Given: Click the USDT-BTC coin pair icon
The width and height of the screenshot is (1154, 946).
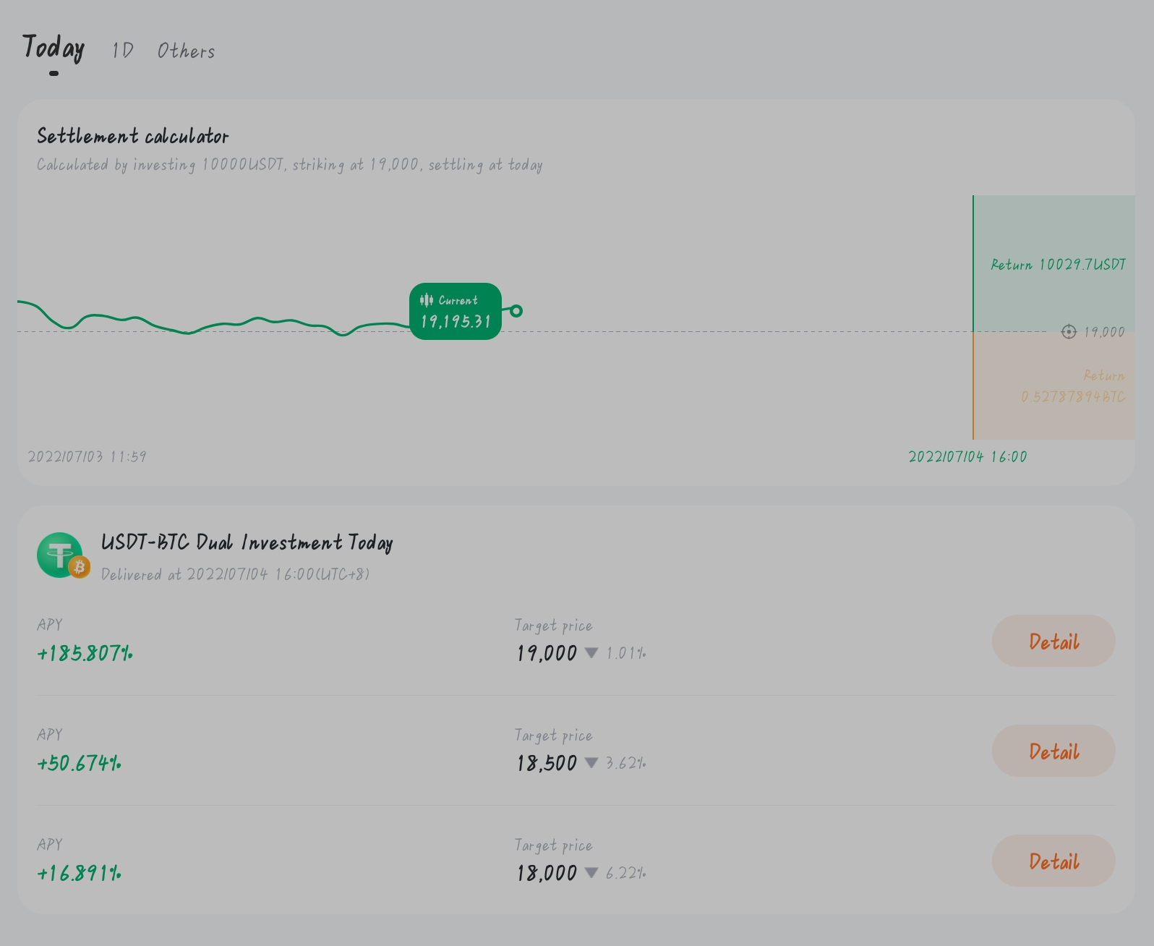Looking at the screenshot, I should (63, 555).
